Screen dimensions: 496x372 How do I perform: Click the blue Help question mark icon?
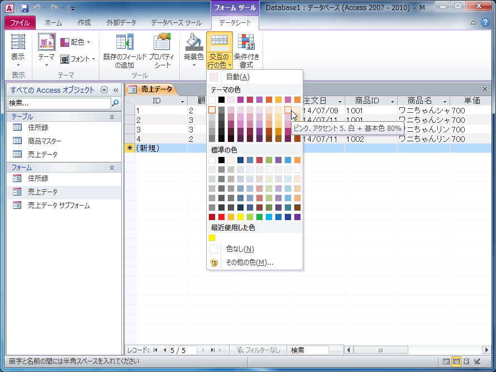tap(486, 23)
